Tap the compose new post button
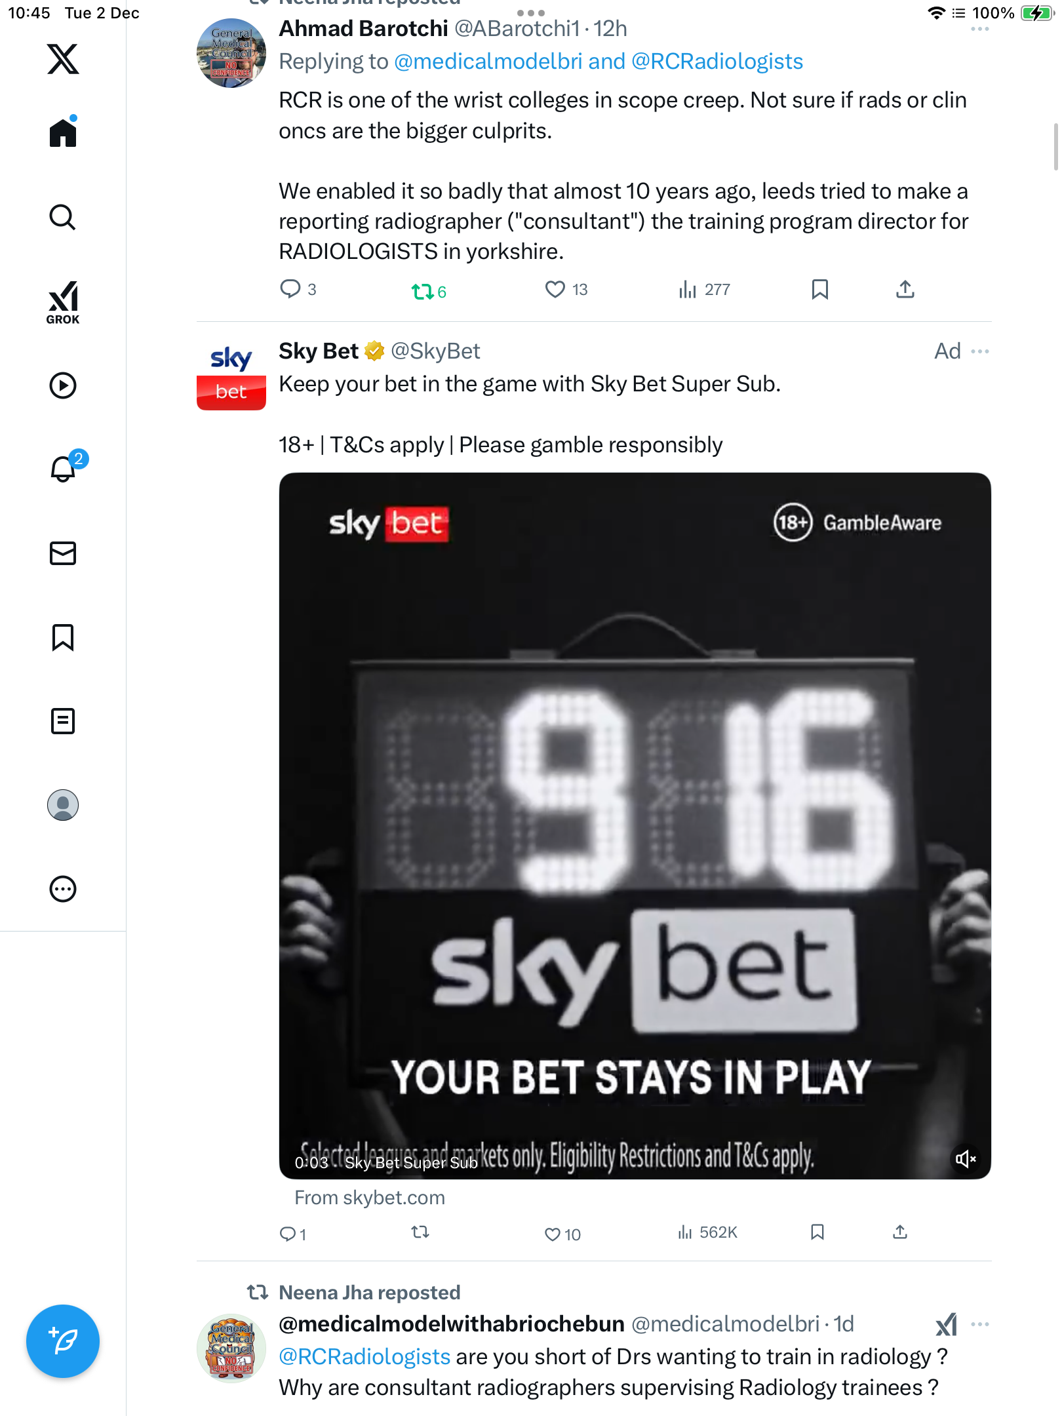 tap(63, 1341)
